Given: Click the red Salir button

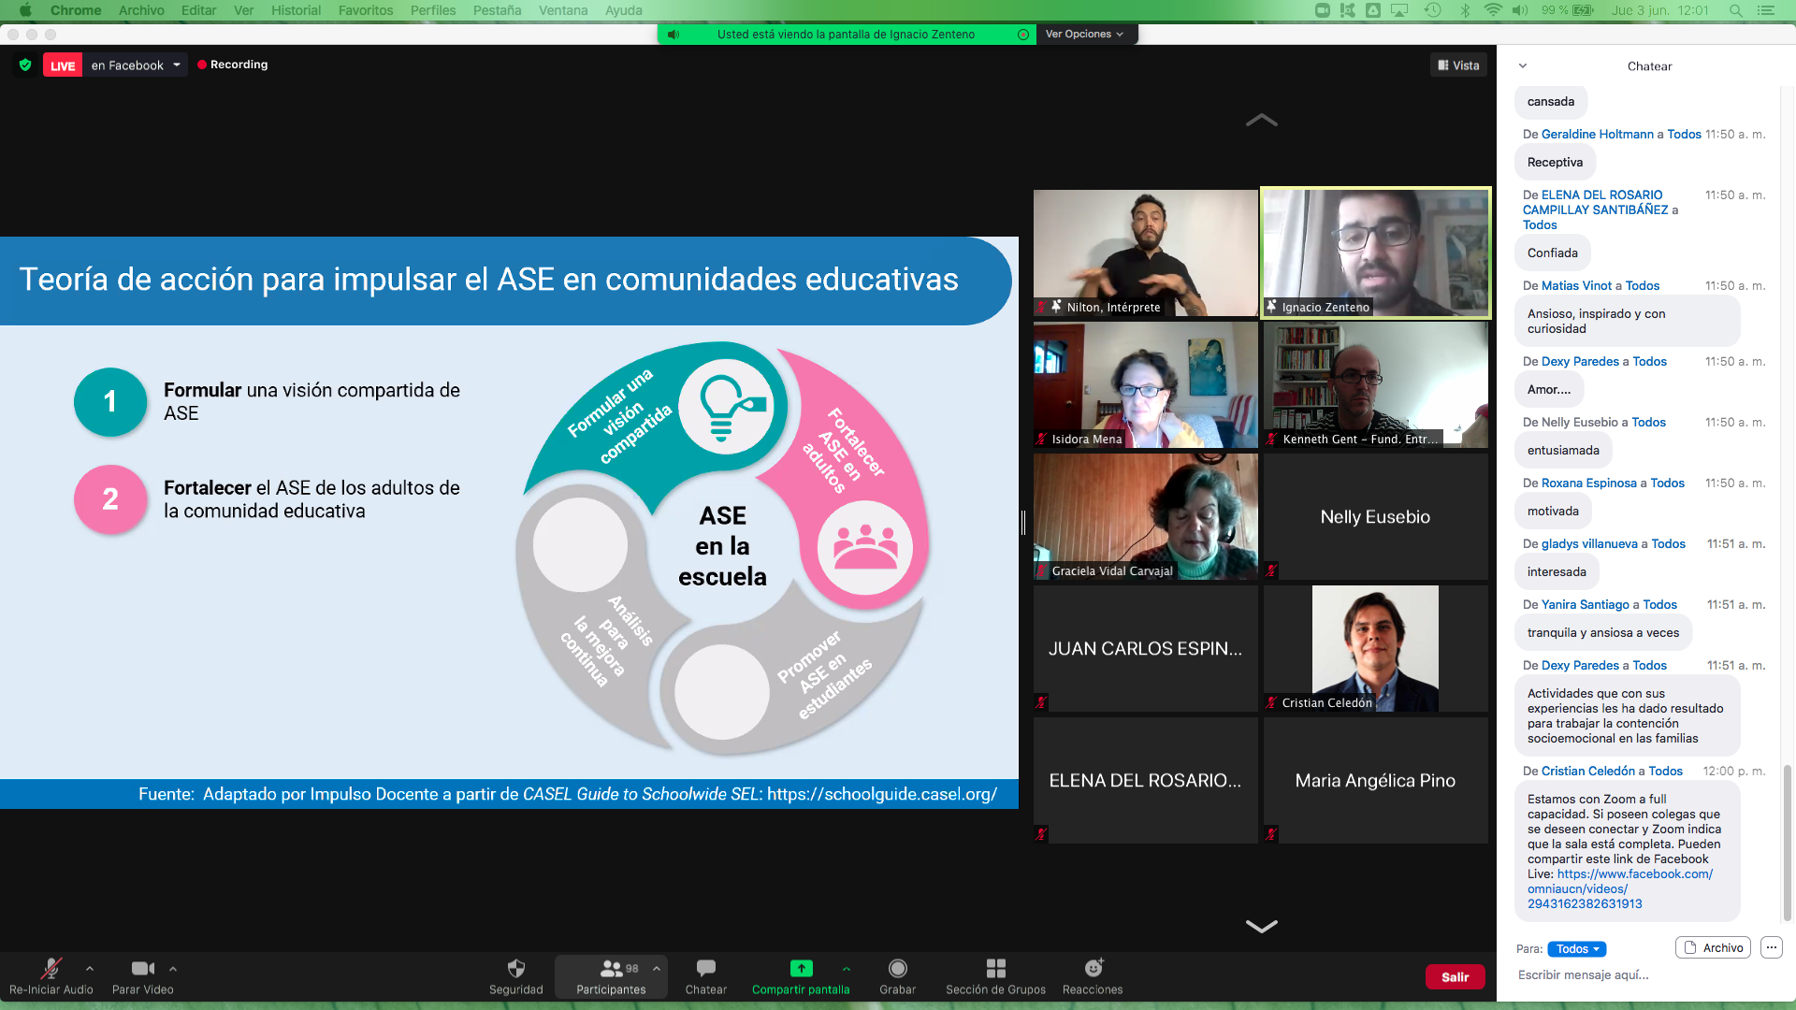Looking at the screenshot, I should point(1455,976).
